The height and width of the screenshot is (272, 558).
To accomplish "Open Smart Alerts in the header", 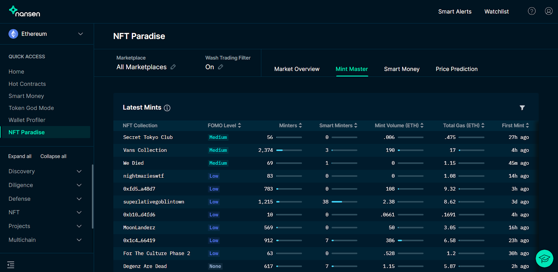I will 455,12.
